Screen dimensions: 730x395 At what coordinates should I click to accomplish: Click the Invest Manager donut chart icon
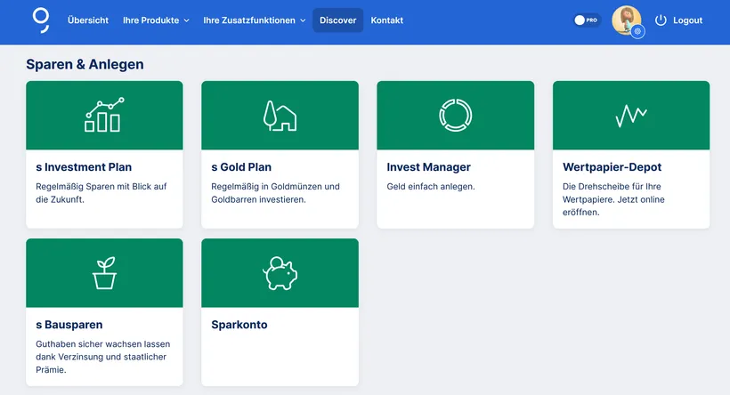coord(455,116)
